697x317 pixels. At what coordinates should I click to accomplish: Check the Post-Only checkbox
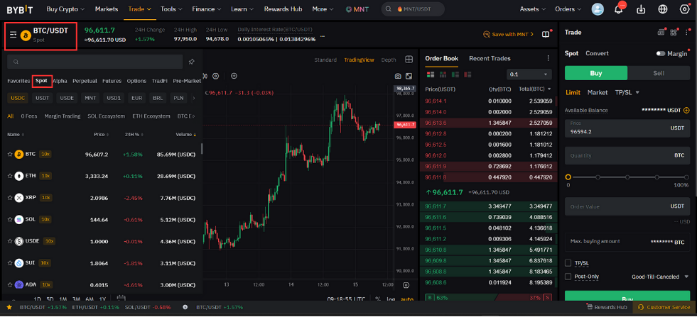point(568,277)
